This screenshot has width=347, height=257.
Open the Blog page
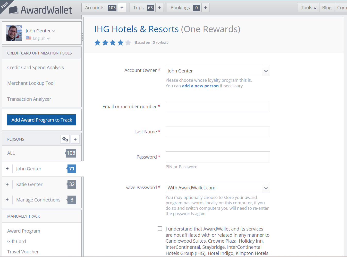click(326, 8)
